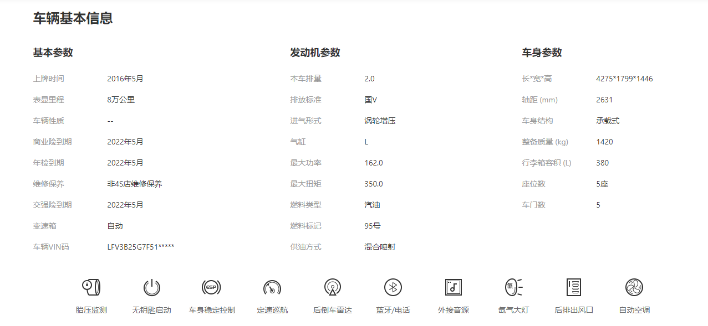The width and height of the screenshot is (708, 326).
Task: Select the rear air vent icon
Action: click(574, 287)
